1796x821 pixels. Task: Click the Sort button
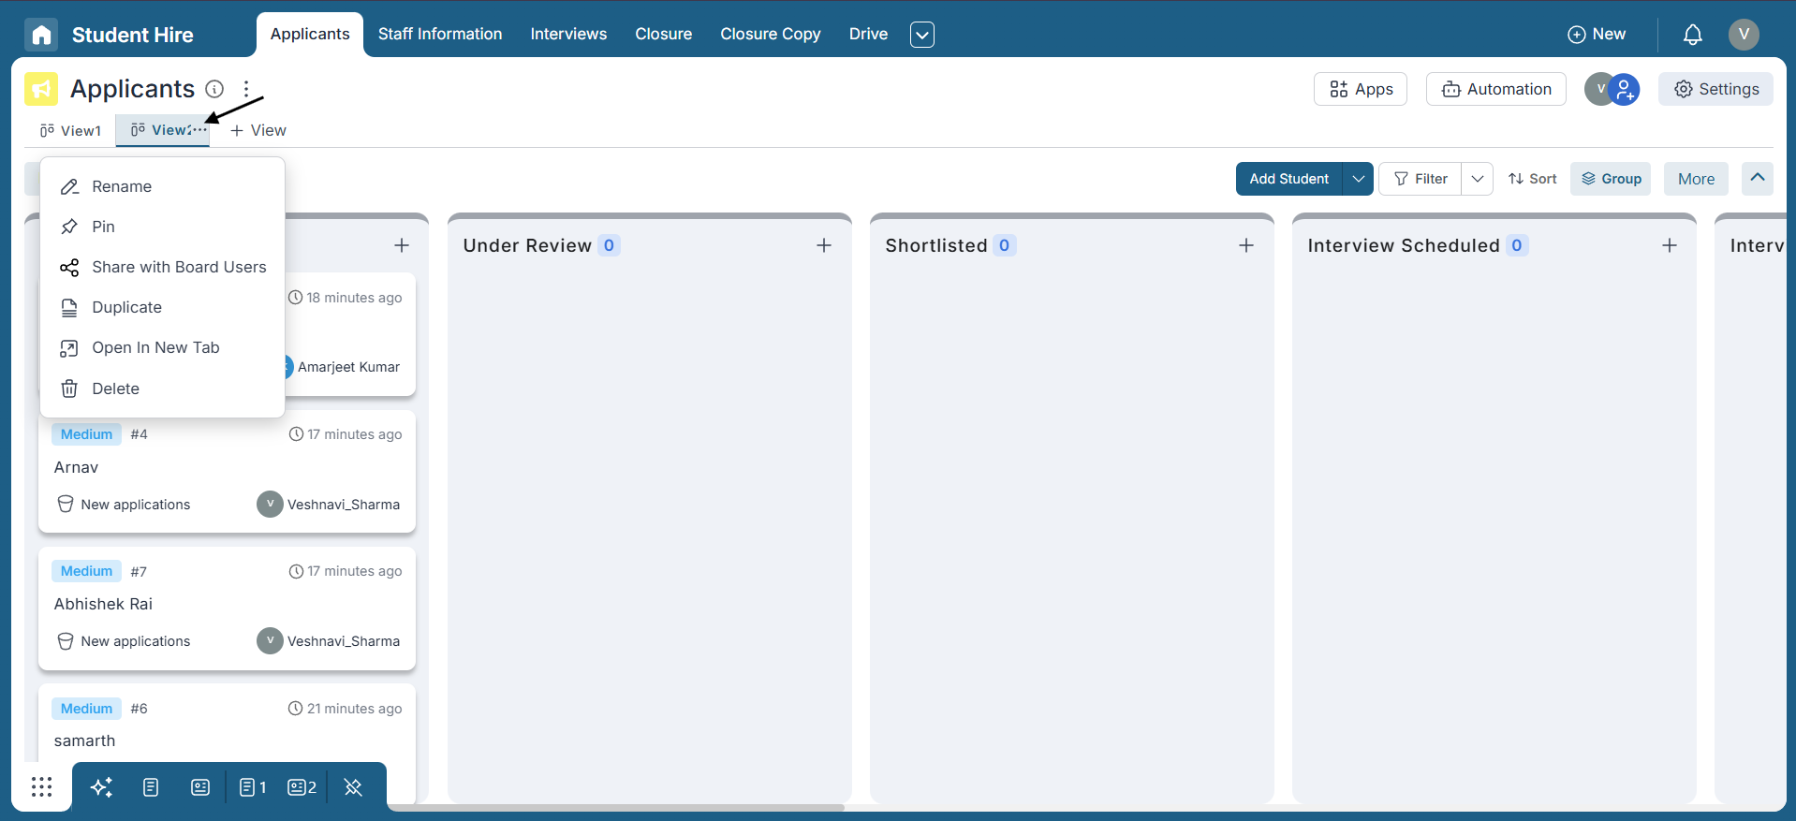tap(1532, 179)
